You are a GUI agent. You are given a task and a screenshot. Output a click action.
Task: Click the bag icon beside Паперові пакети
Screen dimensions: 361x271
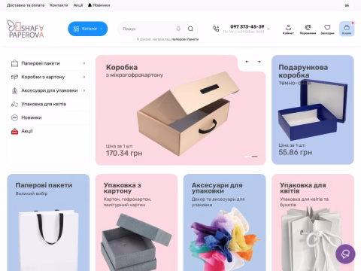(14, 63)
